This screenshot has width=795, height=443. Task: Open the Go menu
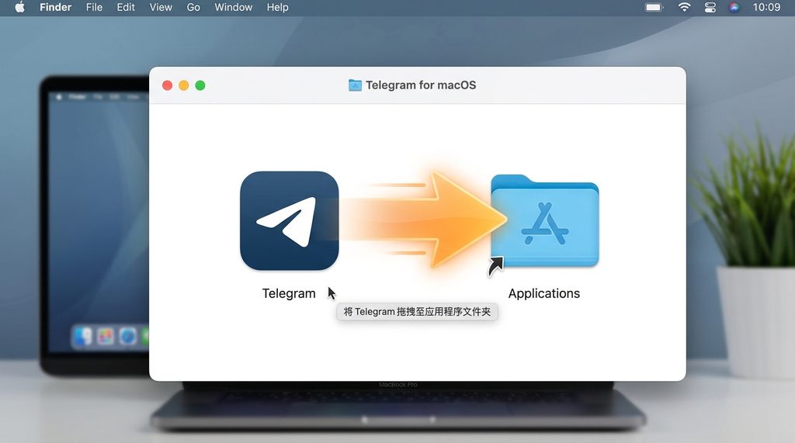(193, 7)
